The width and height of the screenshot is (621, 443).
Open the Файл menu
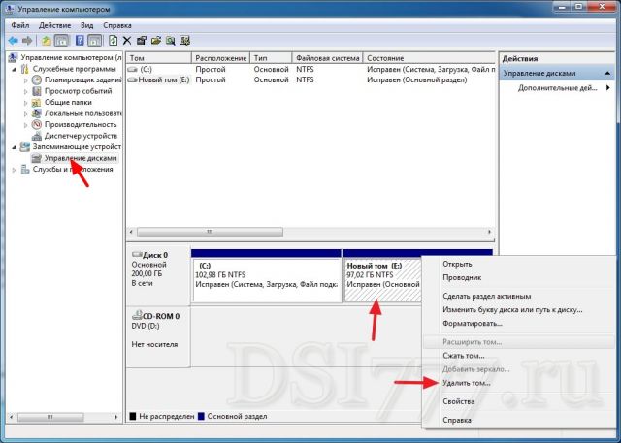point(19,25)
